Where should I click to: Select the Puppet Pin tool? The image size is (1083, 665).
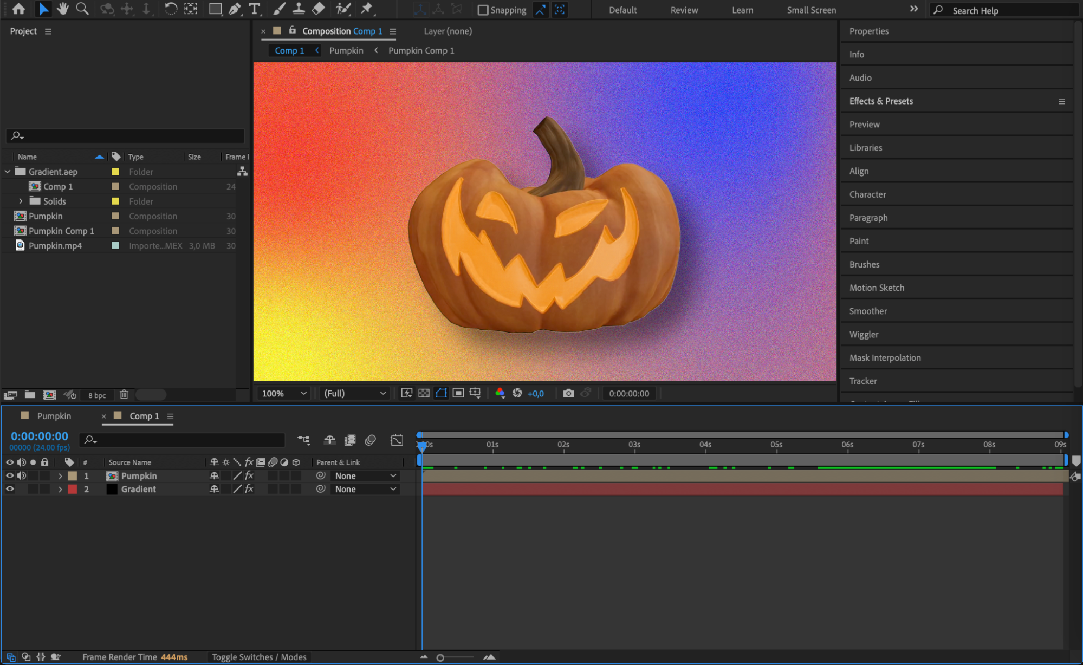(367, 9)
